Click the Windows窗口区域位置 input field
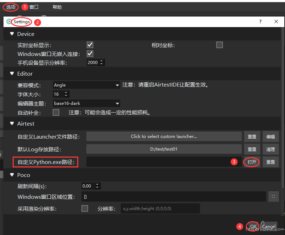 [174, 197]
